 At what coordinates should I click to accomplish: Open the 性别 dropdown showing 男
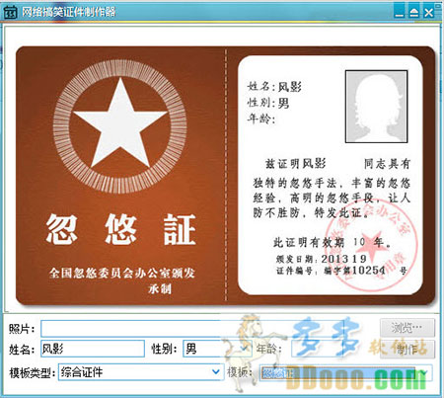point(217,349)
